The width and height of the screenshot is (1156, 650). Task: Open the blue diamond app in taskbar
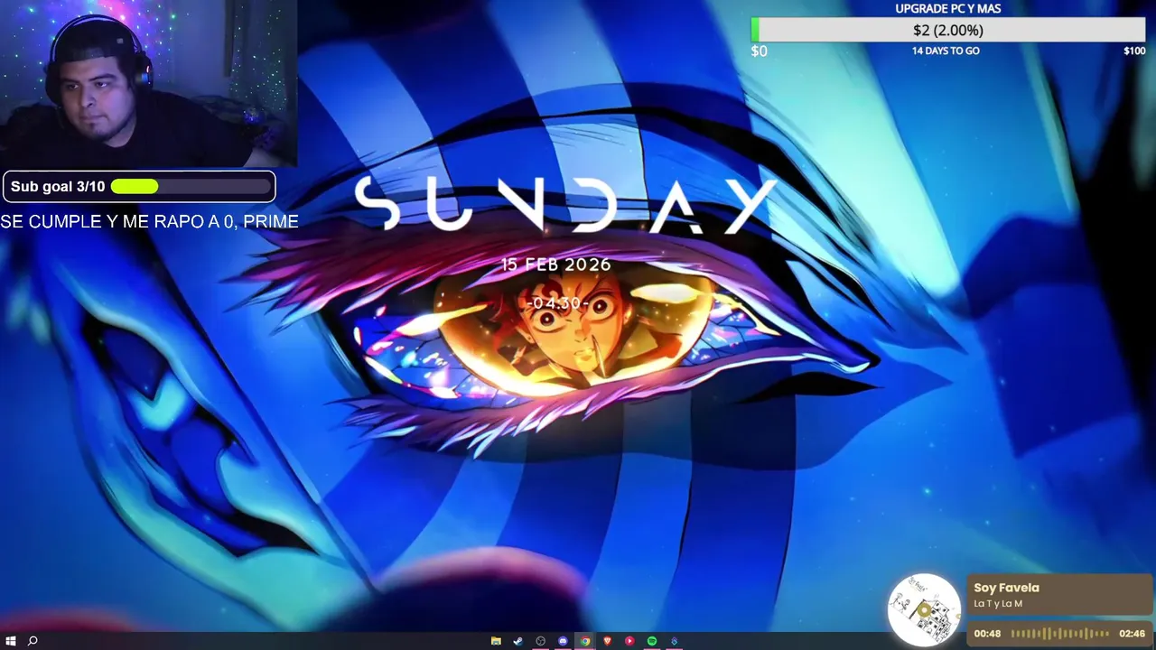(x=674, y=641)
